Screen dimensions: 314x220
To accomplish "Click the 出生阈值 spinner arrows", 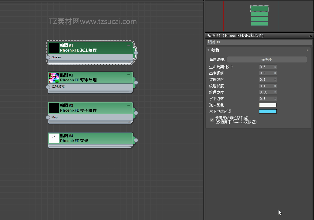I will coord(275,73).
